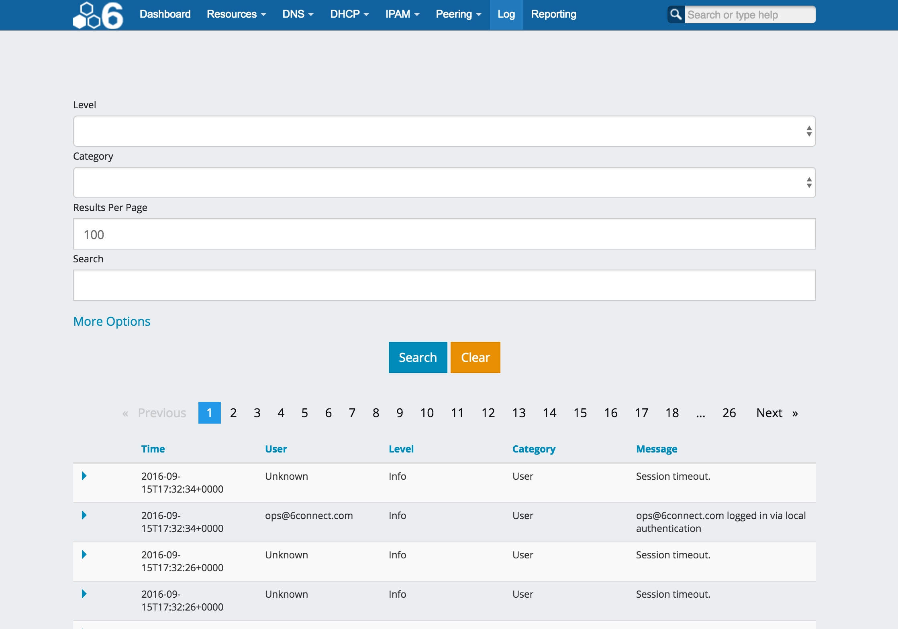
Task: Open the Level dropdown
Action: click(x=444, y=131)
